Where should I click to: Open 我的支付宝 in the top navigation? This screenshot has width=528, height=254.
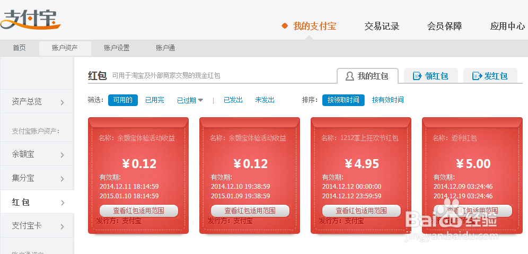coord(314,27)
